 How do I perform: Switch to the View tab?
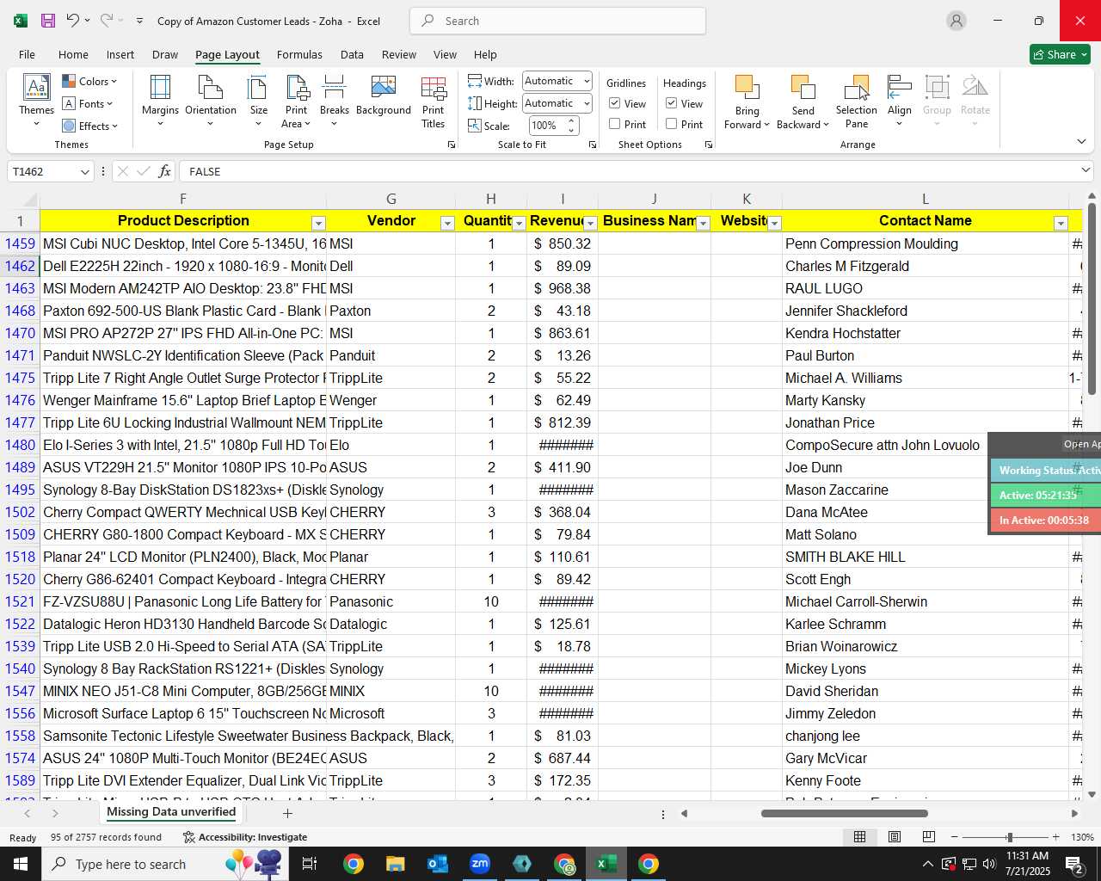445,54
